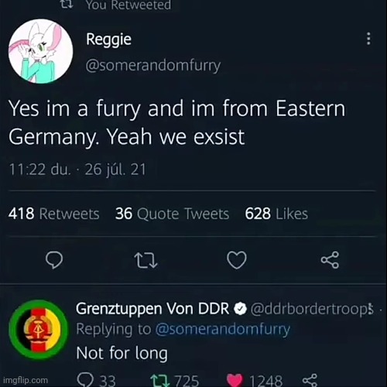
Task: Open Reggie's display name profile link
Action: coord(108,39)
